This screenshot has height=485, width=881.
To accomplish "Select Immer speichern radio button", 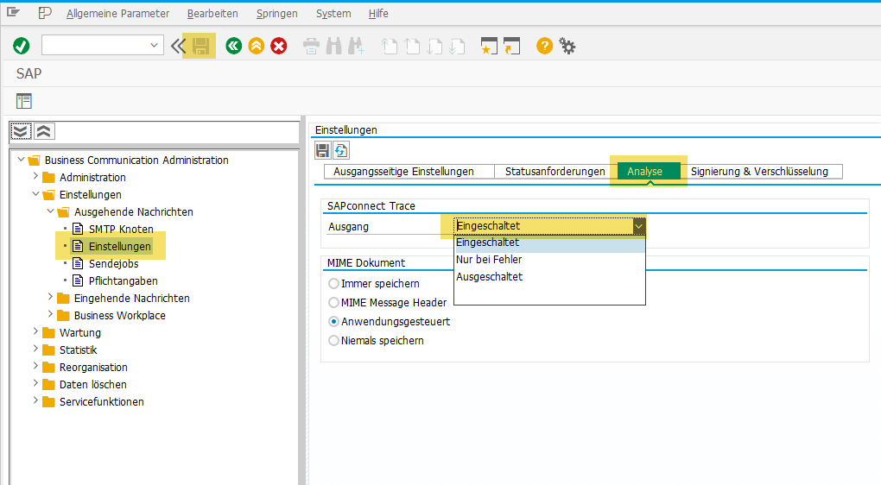I will click(x=333, y=283).
